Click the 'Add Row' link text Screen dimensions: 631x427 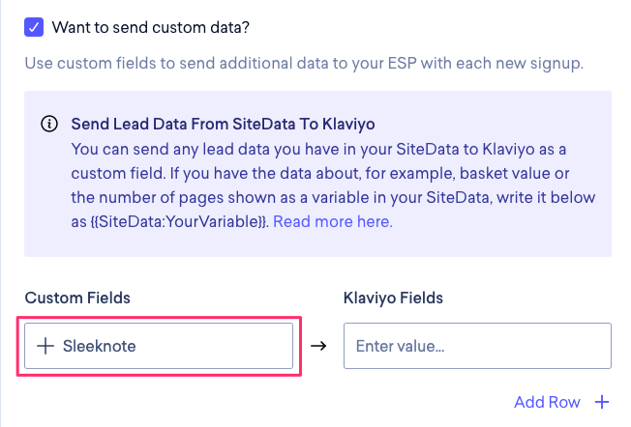[549, 402]
